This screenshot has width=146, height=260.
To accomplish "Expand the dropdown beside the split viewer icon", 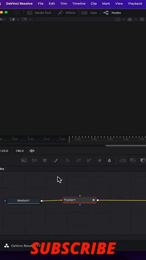I will pyautogui.click(x=18, y=19).
